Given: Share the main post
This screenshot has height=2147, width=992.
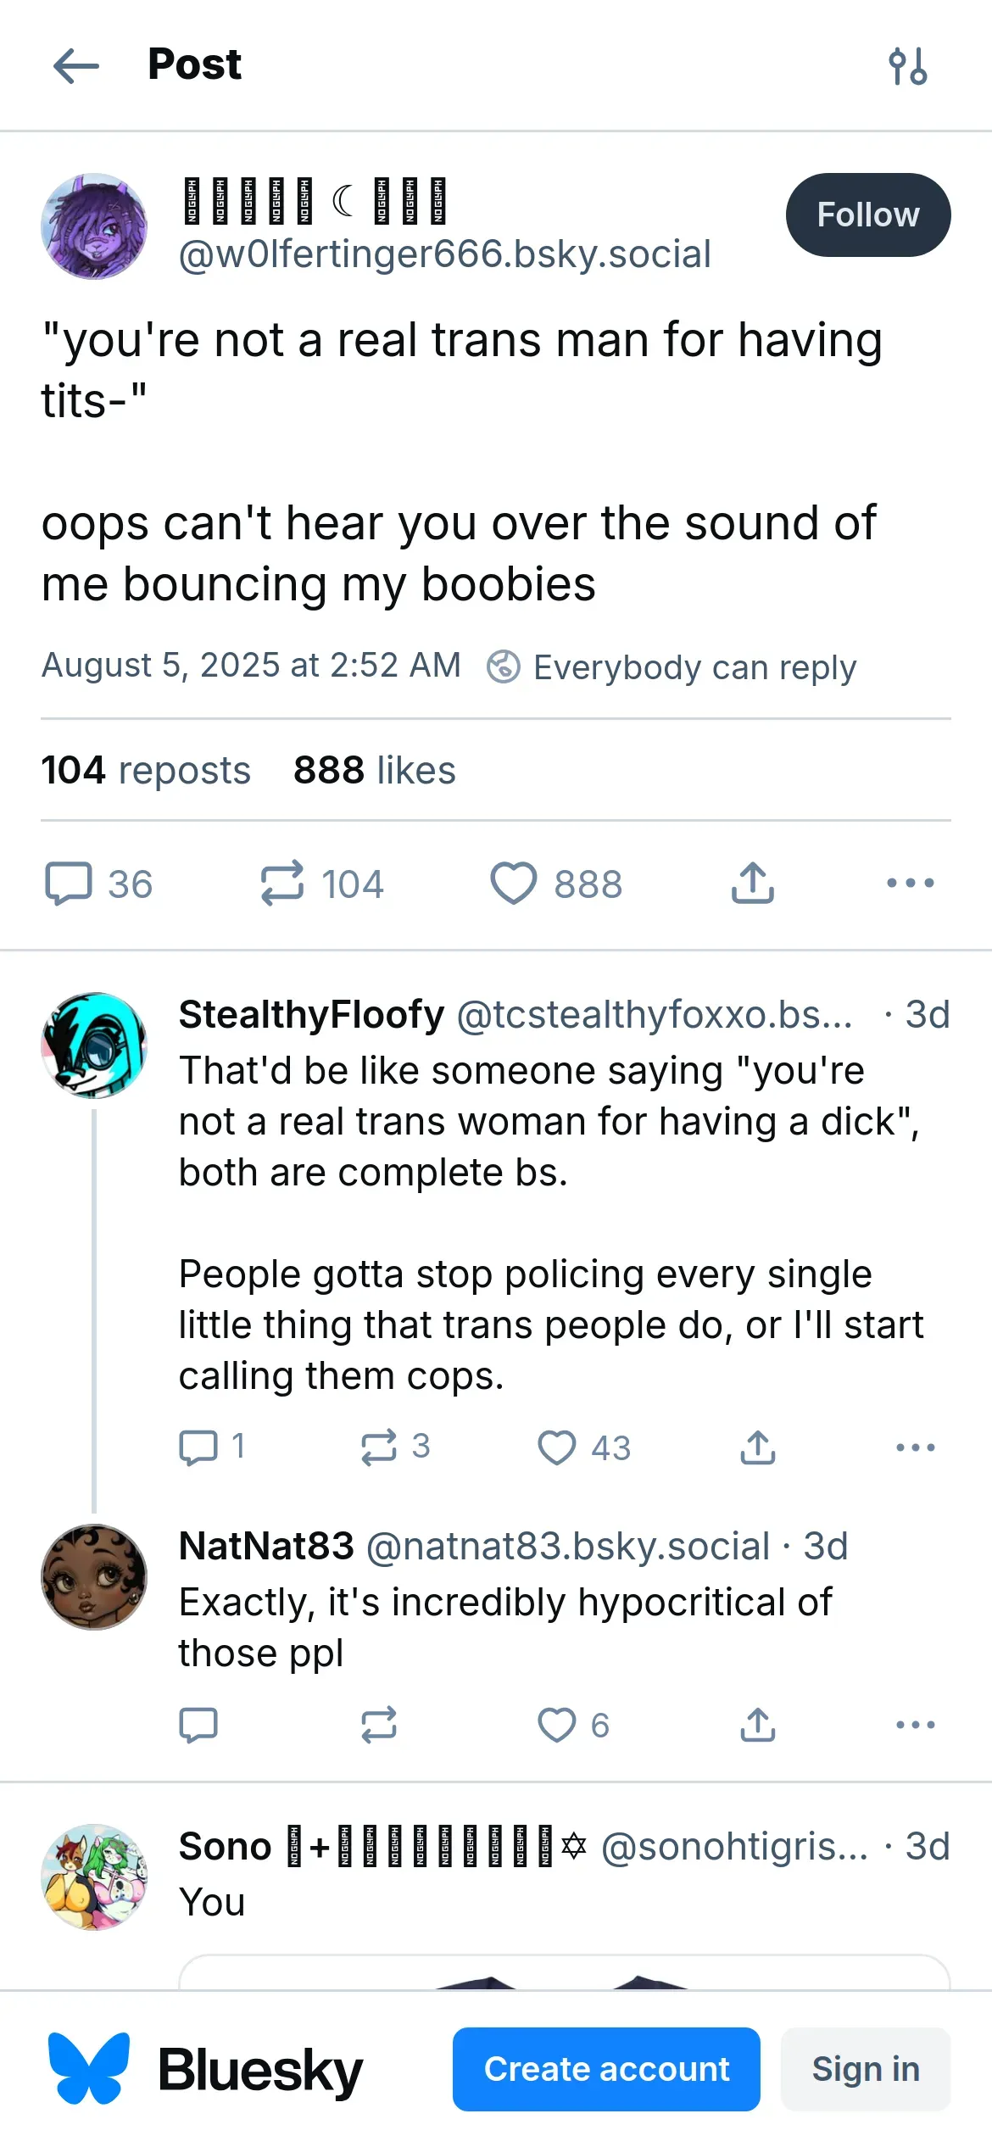Looking at the screenshot, I should tap(752, 884).
